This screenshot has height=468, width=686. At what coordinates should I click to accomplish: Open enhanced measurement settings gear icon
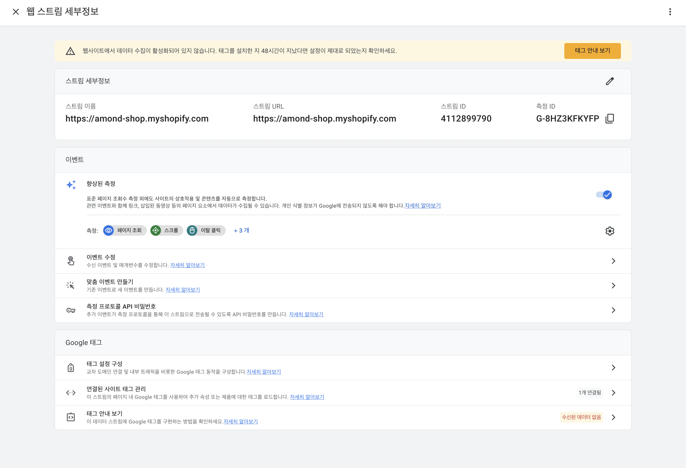pyautogui.click(x=609, y=231)
